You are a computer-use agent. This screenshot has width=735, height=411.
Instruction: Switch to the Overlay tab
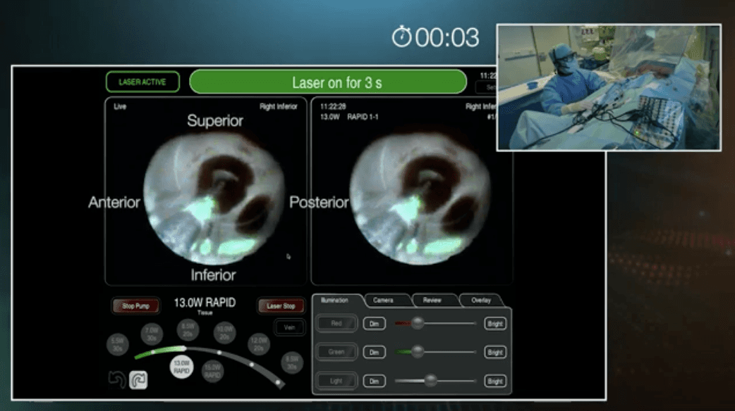[481, 301]
